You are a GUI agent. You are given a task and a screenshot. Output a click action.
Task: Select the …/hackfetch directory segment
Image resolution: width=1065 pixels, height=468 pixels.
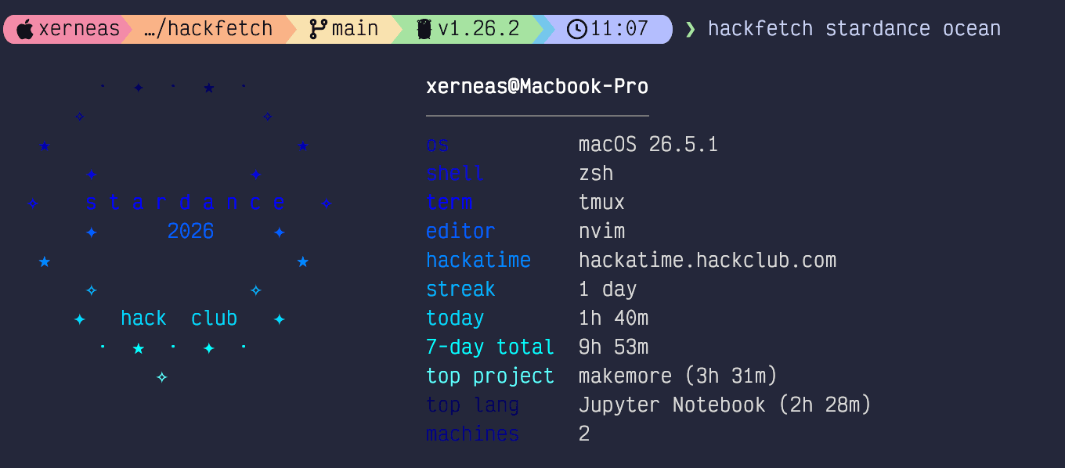[208, 30]
